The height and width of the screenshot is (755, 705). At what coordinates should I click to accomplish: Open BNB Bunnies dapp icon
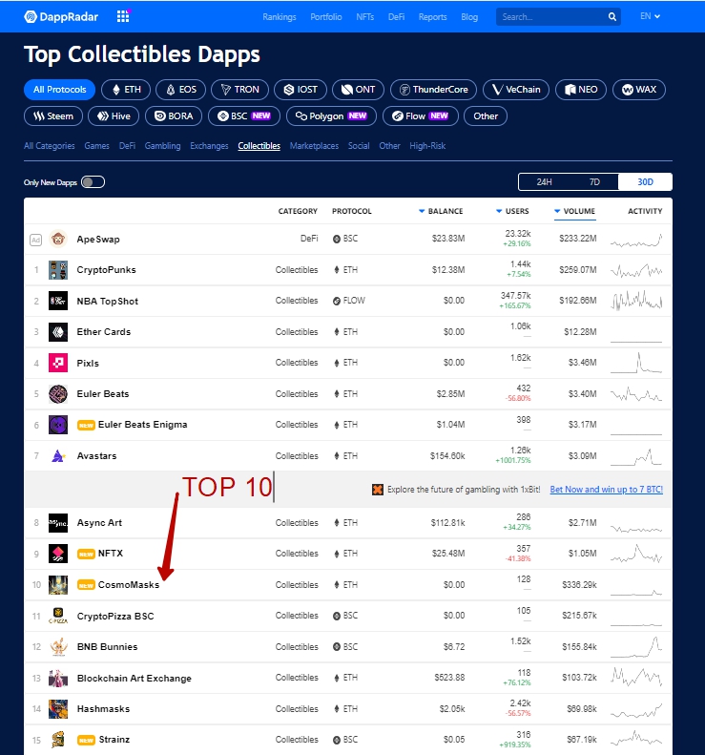(58, 646)
